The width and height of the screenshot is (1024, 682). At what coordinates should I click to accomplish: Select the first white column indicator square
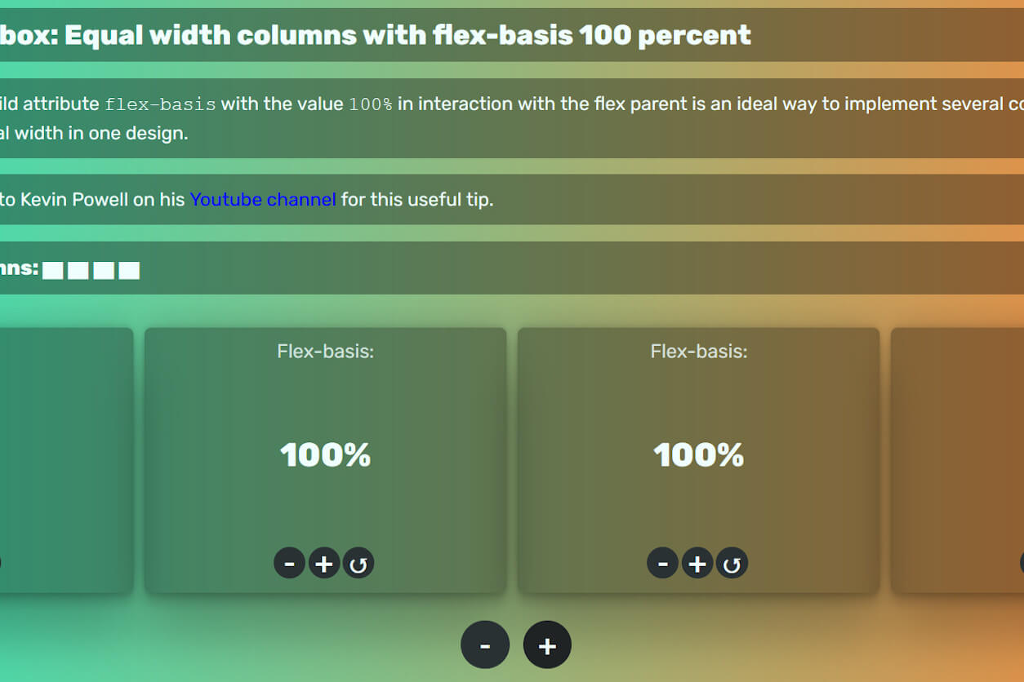point(53,271)
